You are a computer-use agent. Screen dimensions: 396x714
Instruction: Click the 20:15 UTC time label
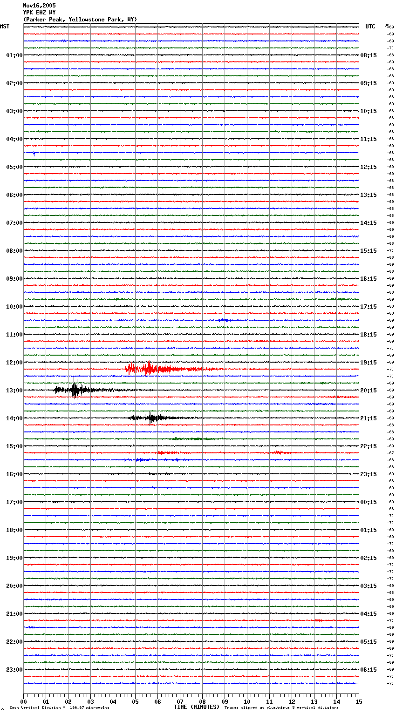[369, 391]
